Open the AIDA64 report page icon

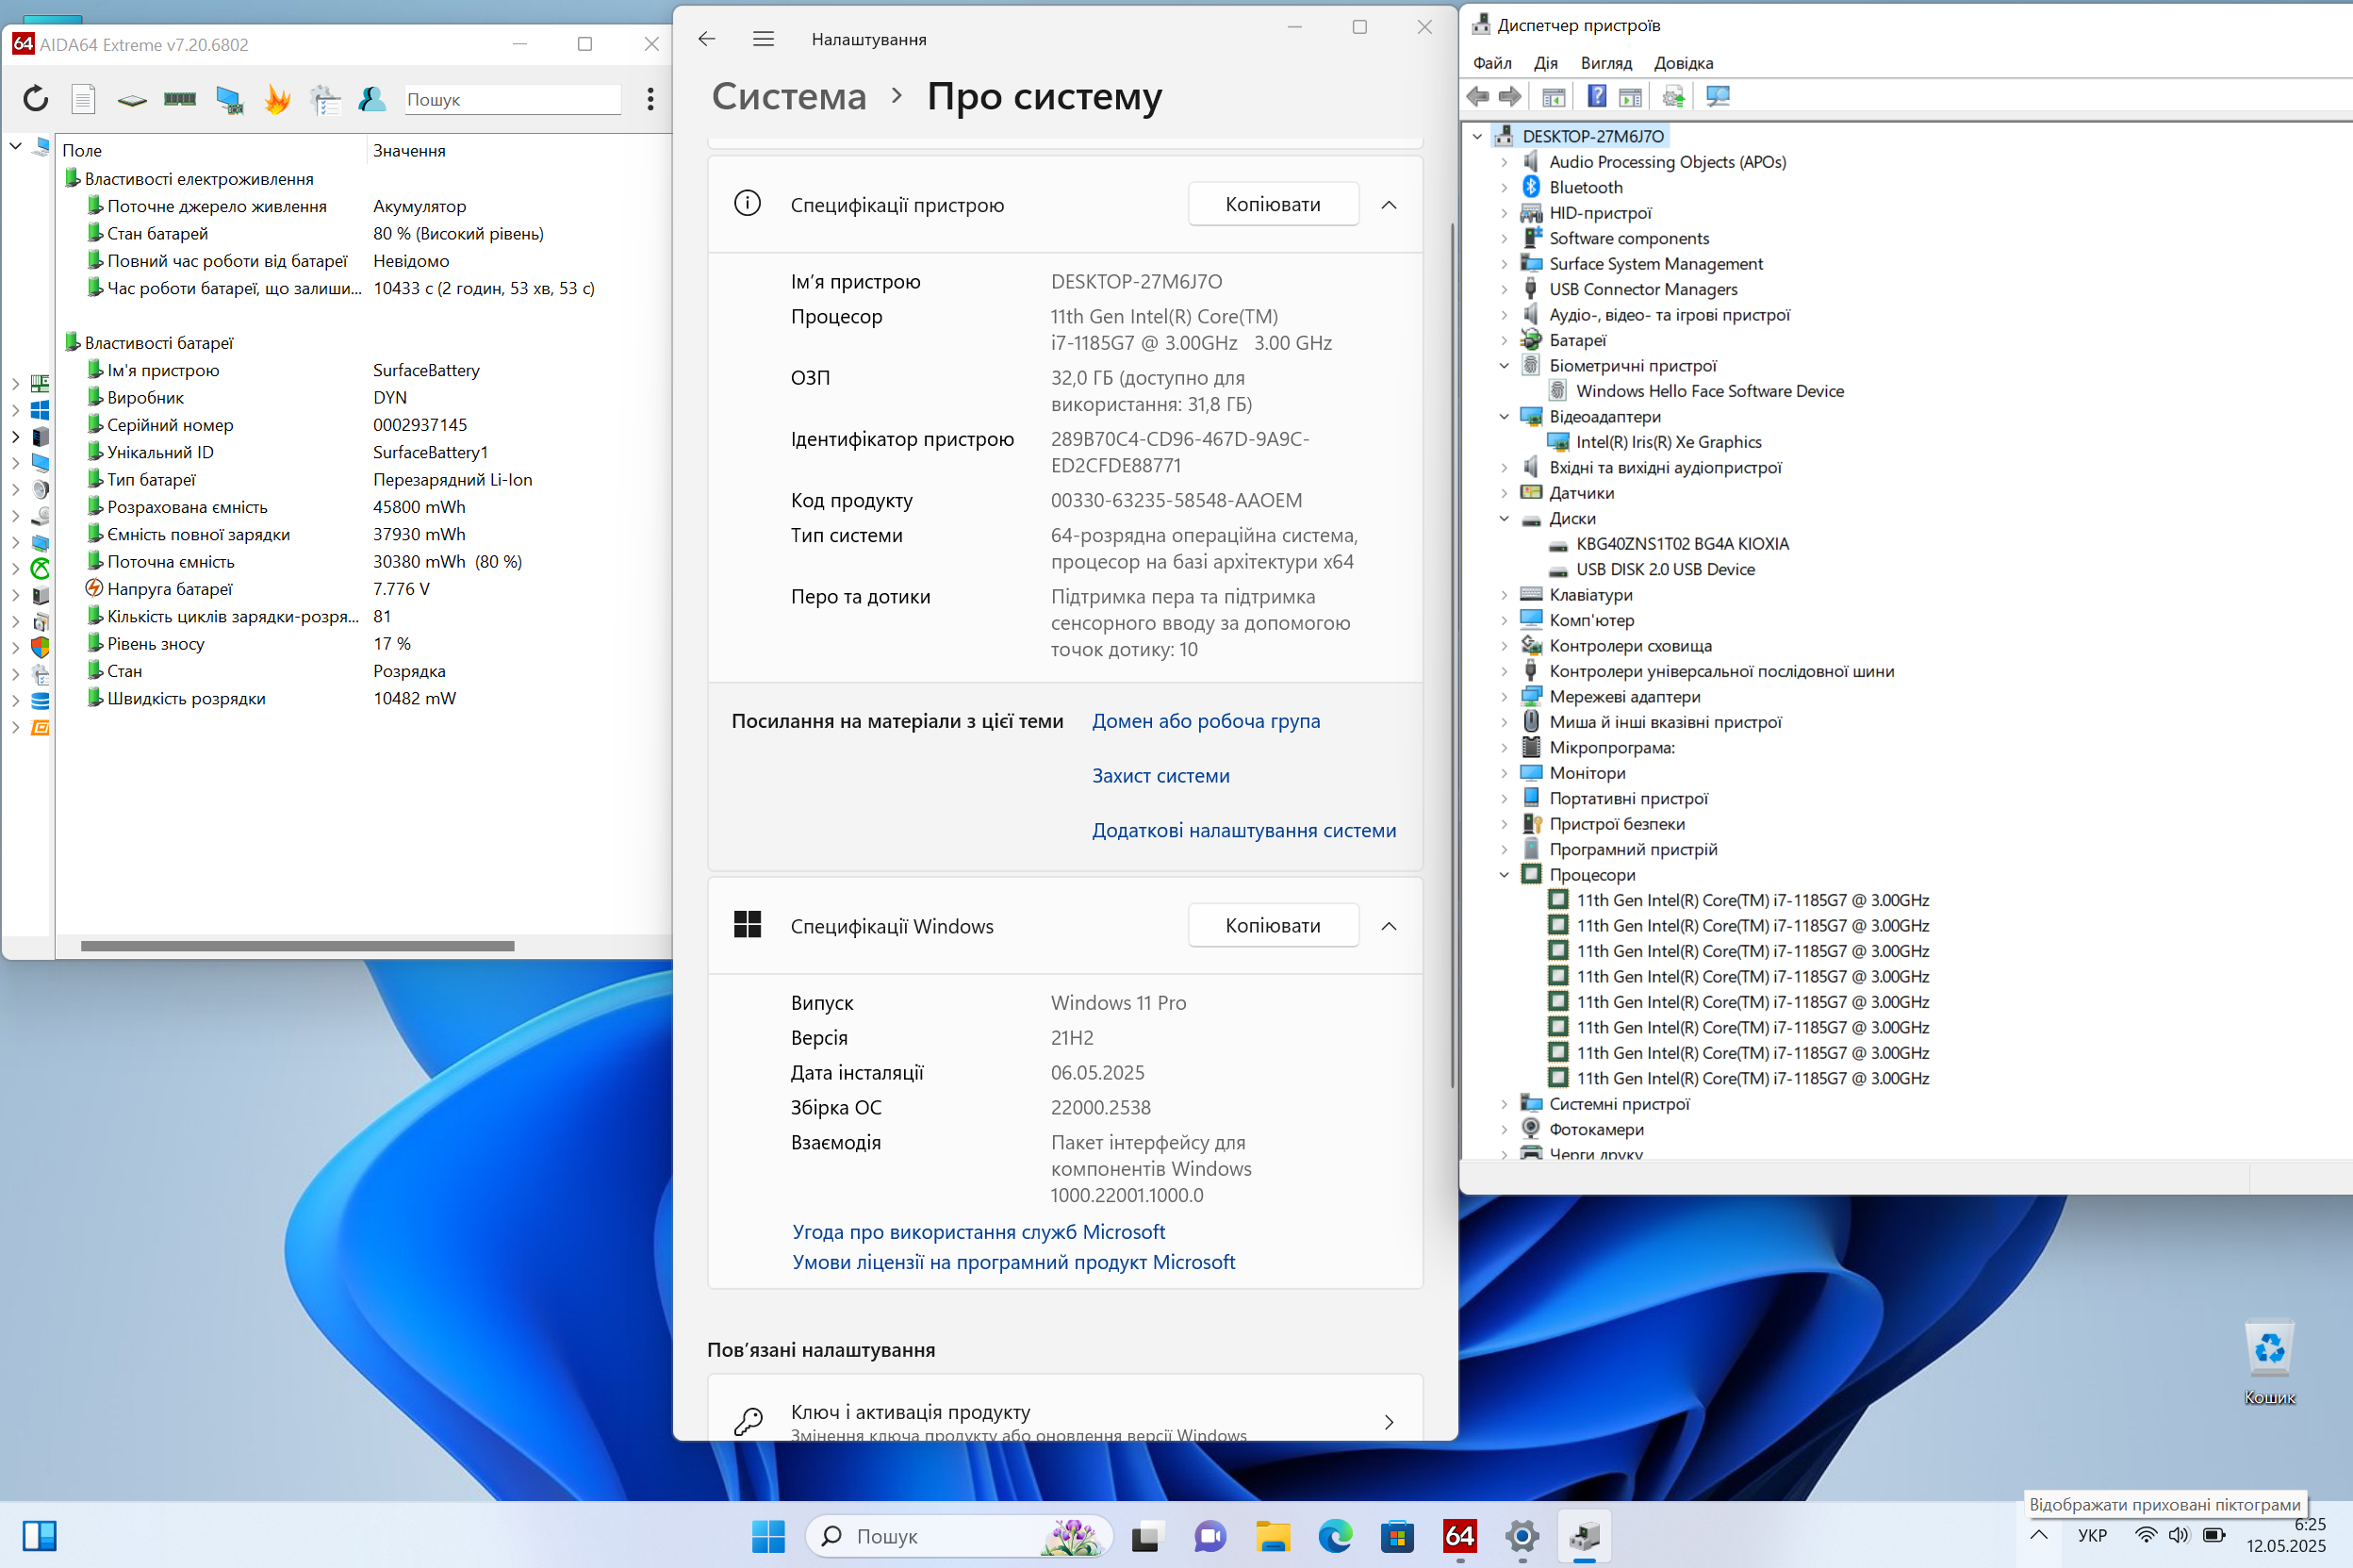[84, 98]
